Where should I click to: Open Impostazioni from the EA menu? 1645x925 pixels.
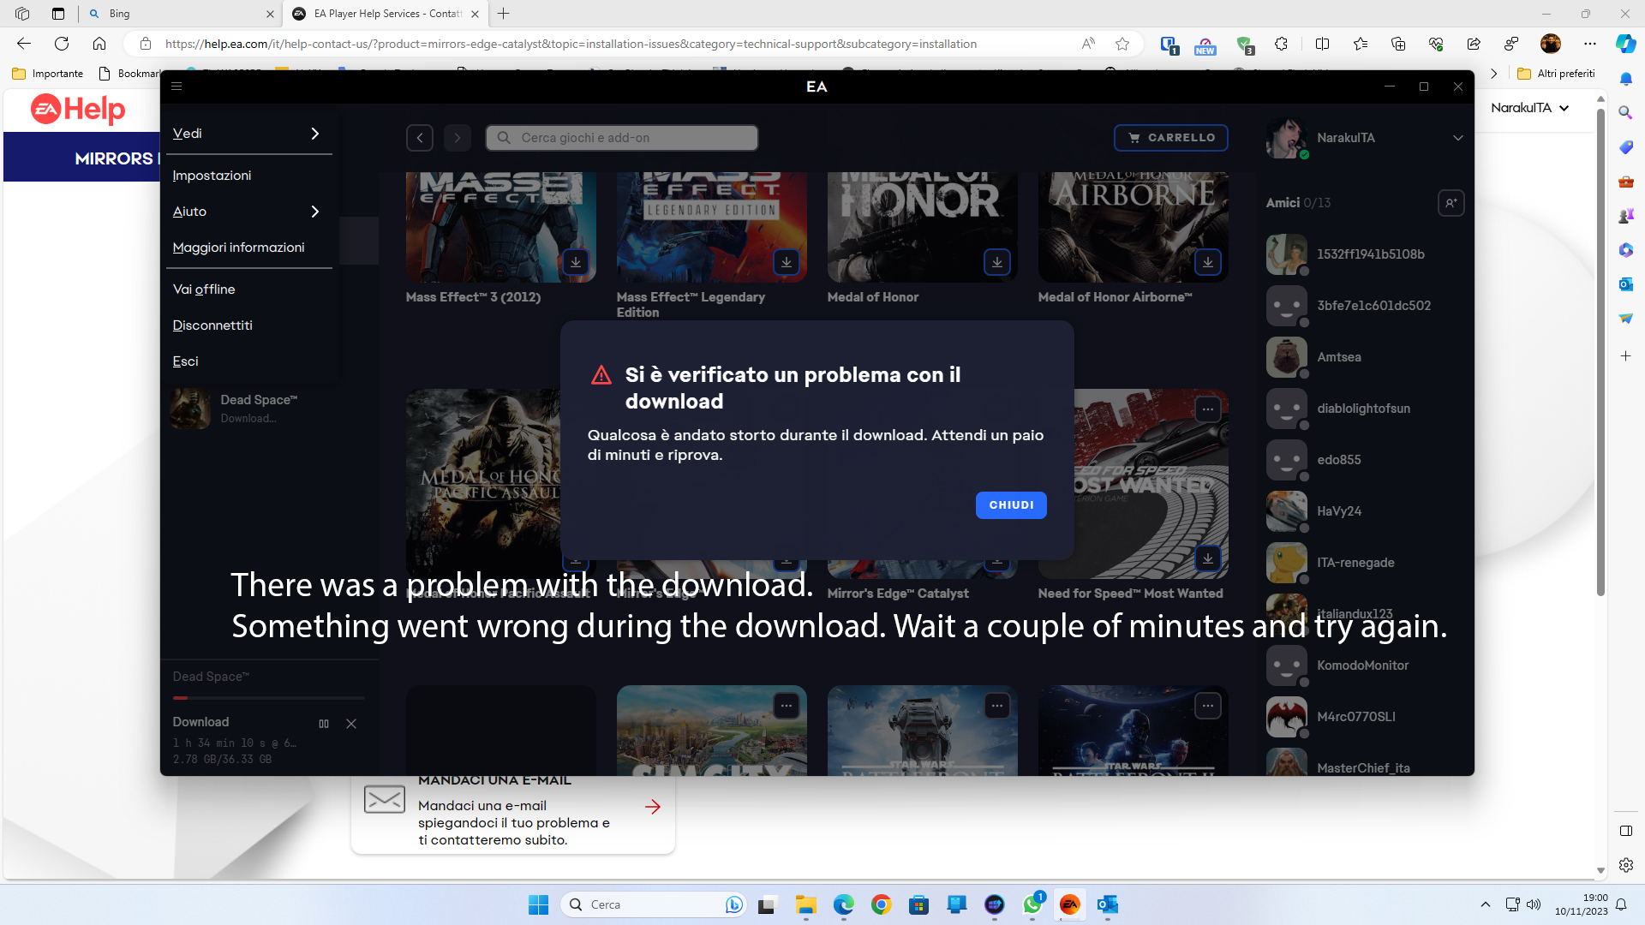(212, 176)
